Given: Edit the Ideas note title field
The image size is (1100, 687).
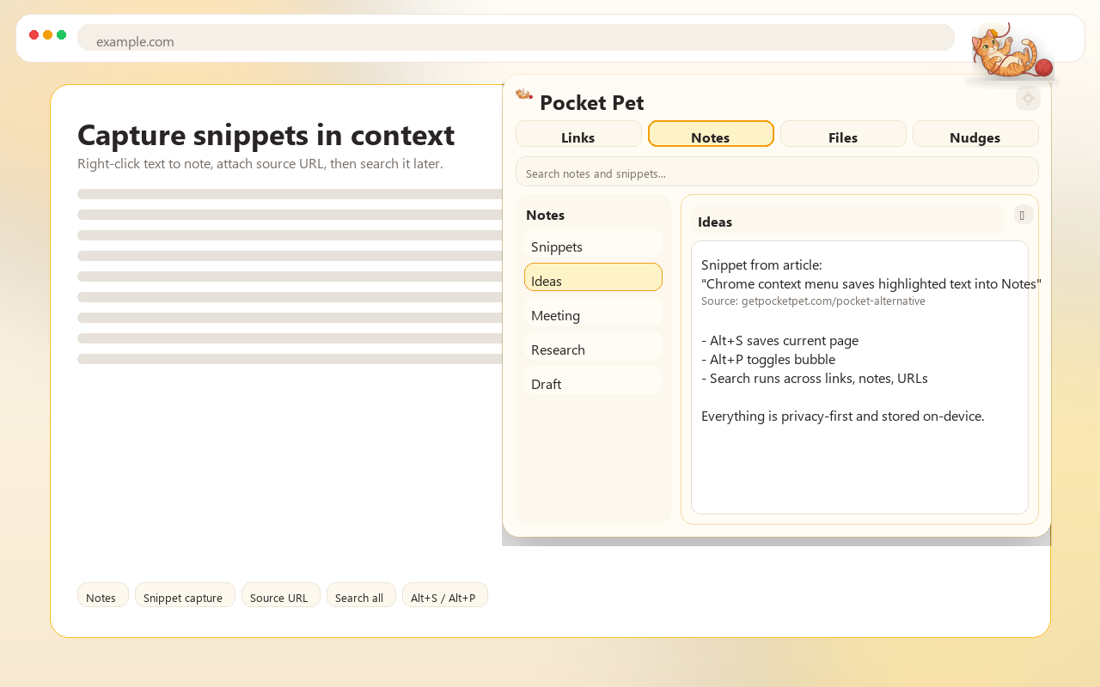Looking at the screenshot, I should tap(847, 219).
